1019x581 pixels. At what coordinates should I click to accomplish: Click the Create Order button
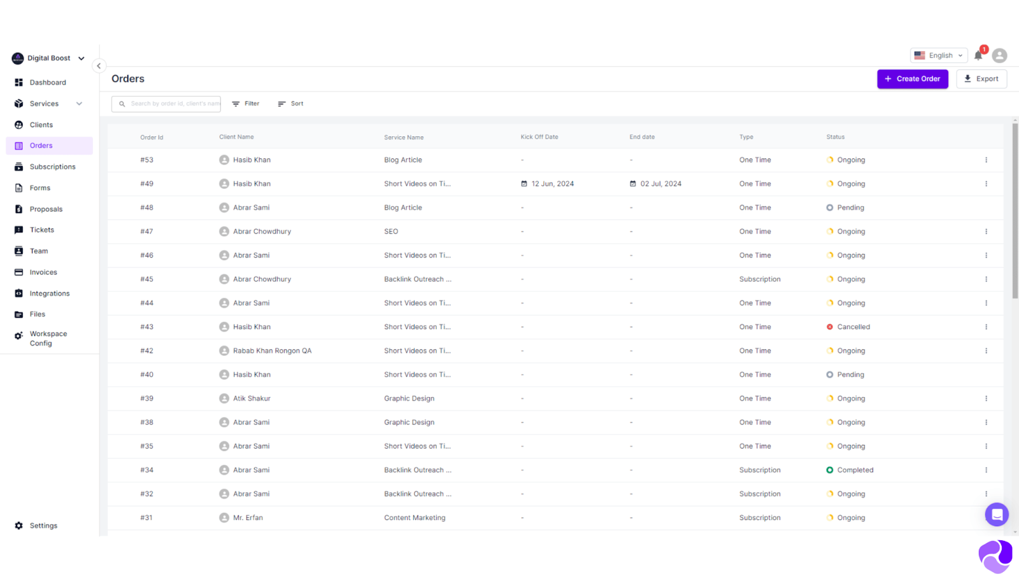click(x=912, y=78)
